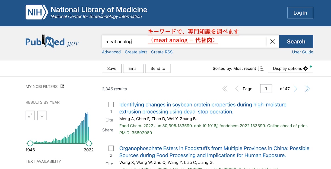Clear the search box with the X icon

[273, 42]
